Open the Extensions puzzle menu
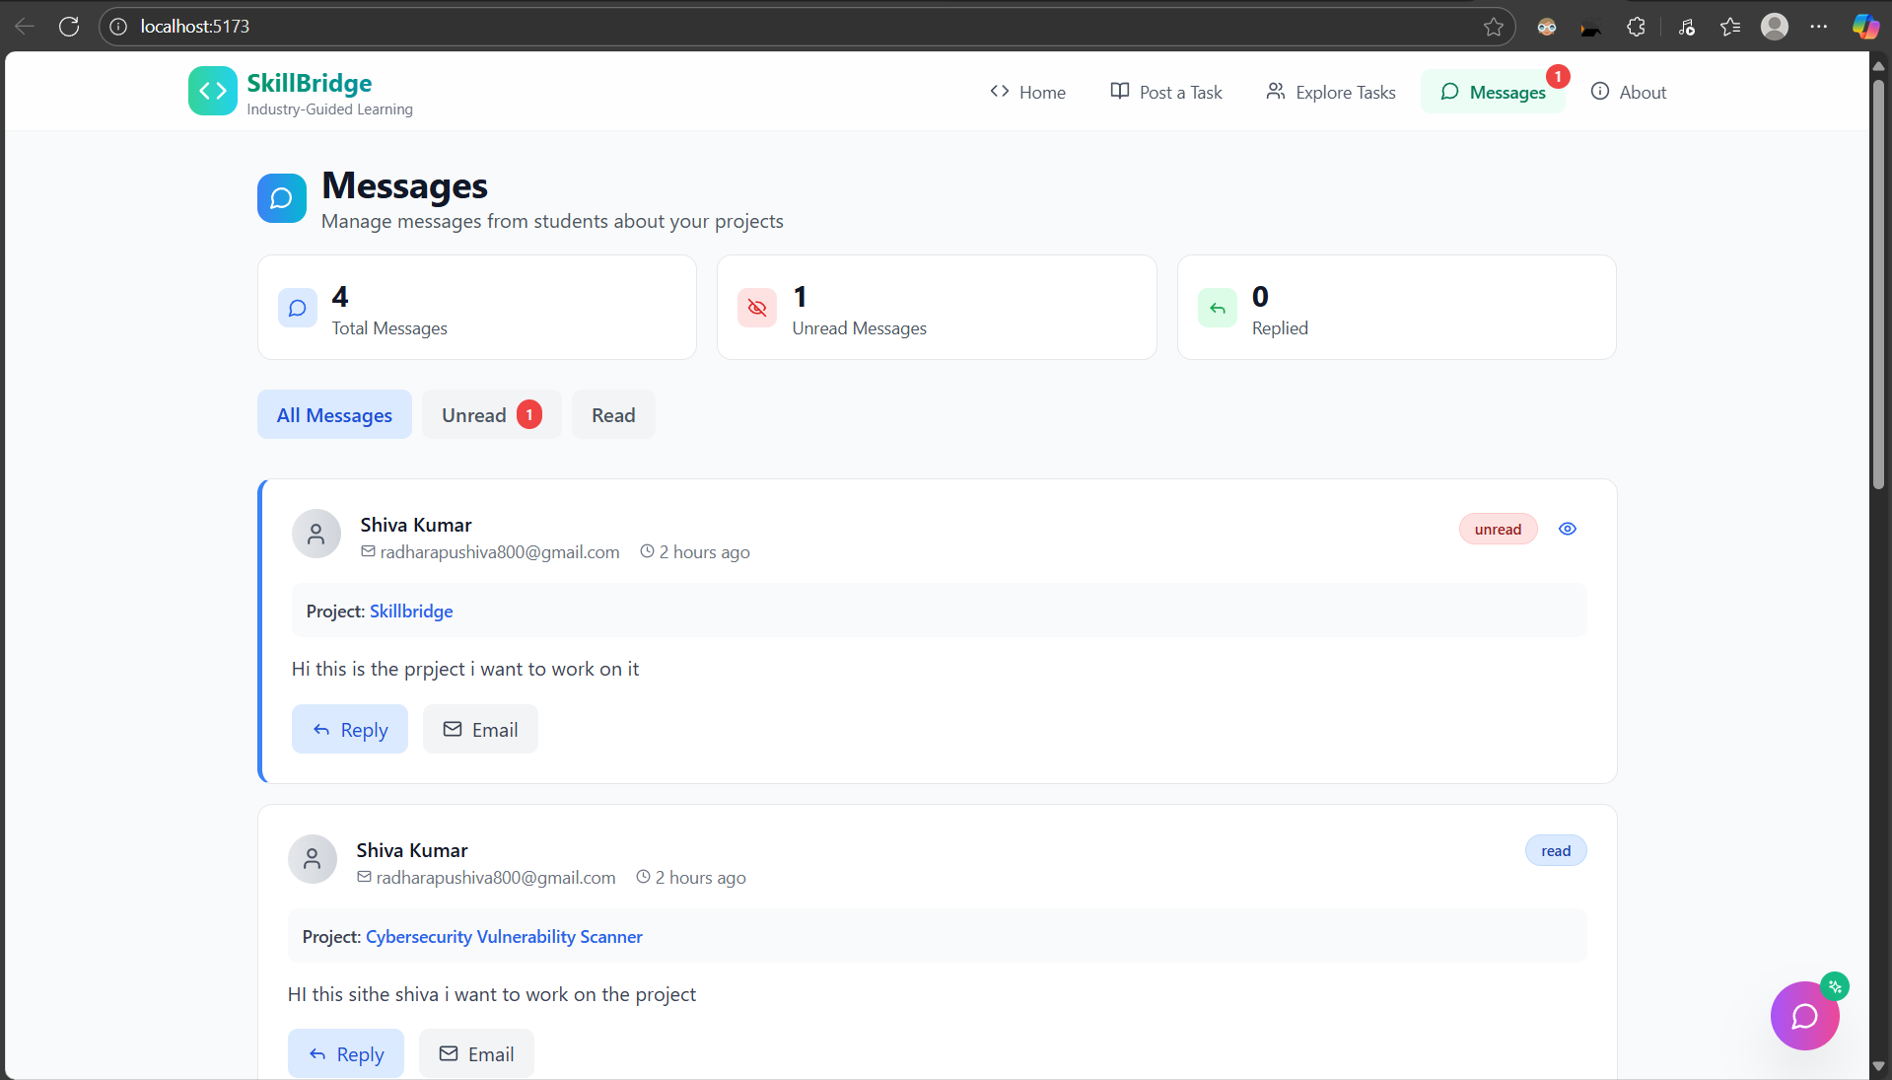This screenshot has height=1080, width=1892. [x=1636, y=26]
